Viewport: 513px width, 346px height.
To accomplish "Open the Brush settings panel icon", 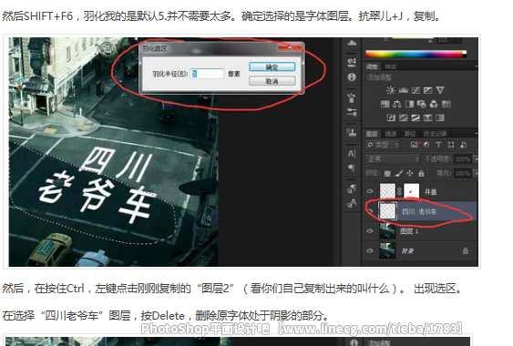I will 352,112.
